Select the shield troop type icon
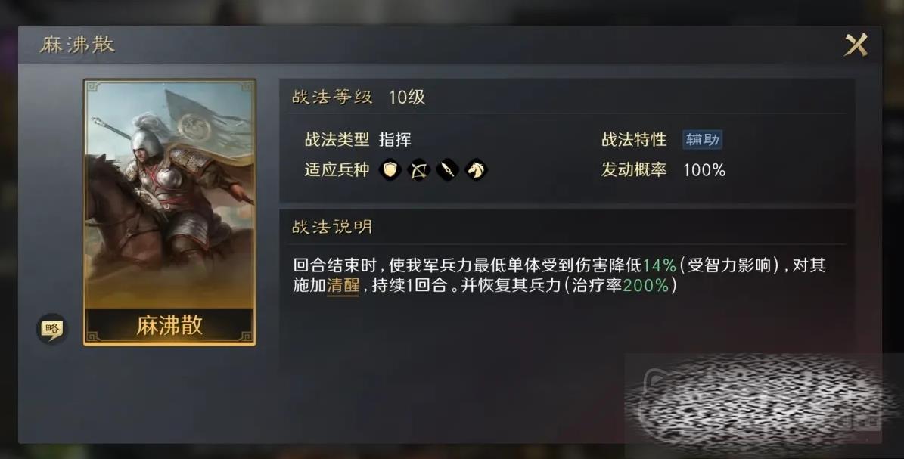 tap(390, 170)
